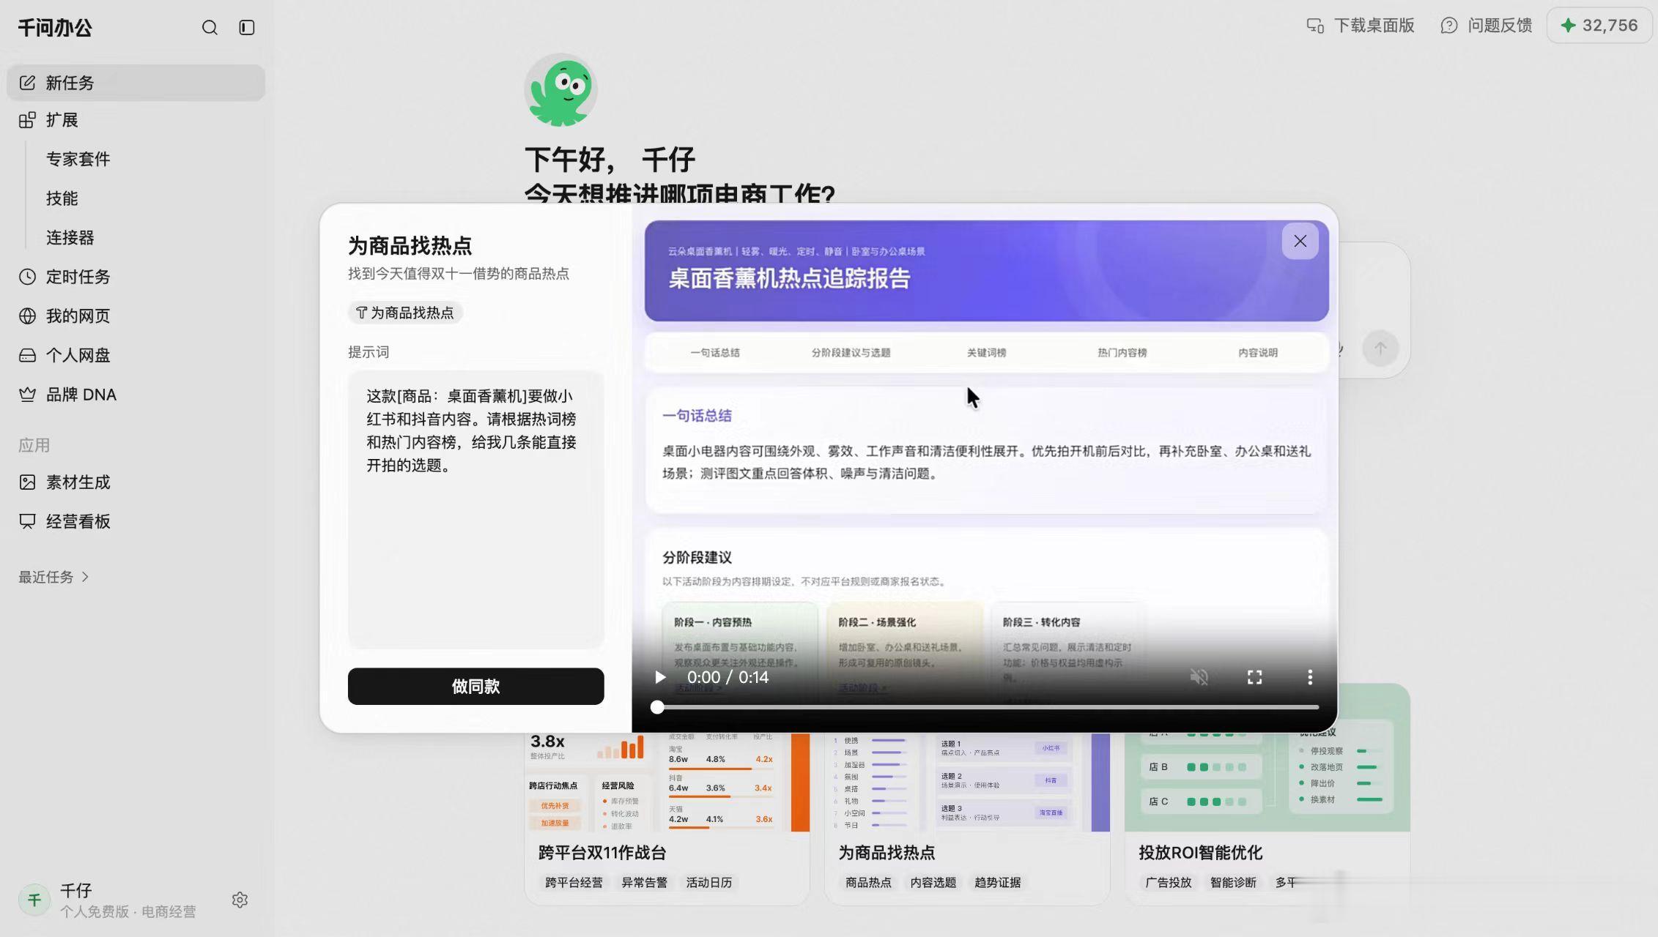1658x937 pixels.
Task: Click the send arrow button behind dialog
Action: [1380, 348]
